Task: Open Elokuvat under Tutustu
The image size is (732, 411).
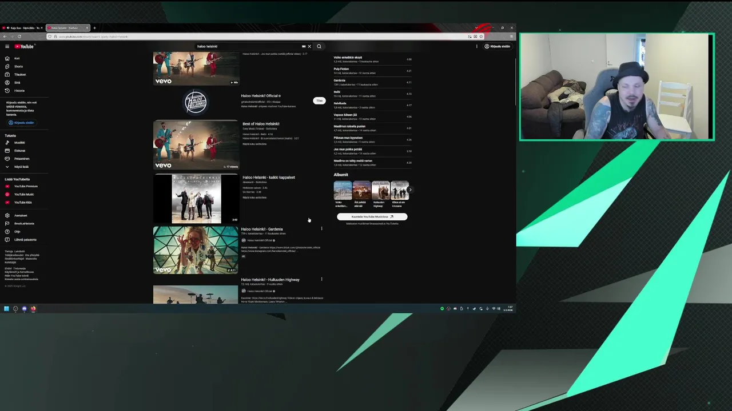Action: [x=19, y=151]
